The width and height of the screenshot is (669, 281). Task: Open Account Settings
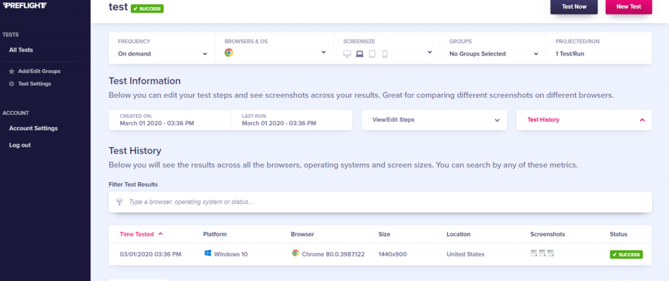click(x=33, y=128)
